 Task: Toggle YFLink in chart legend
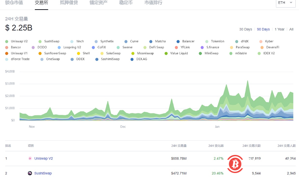tap(182, 47)
